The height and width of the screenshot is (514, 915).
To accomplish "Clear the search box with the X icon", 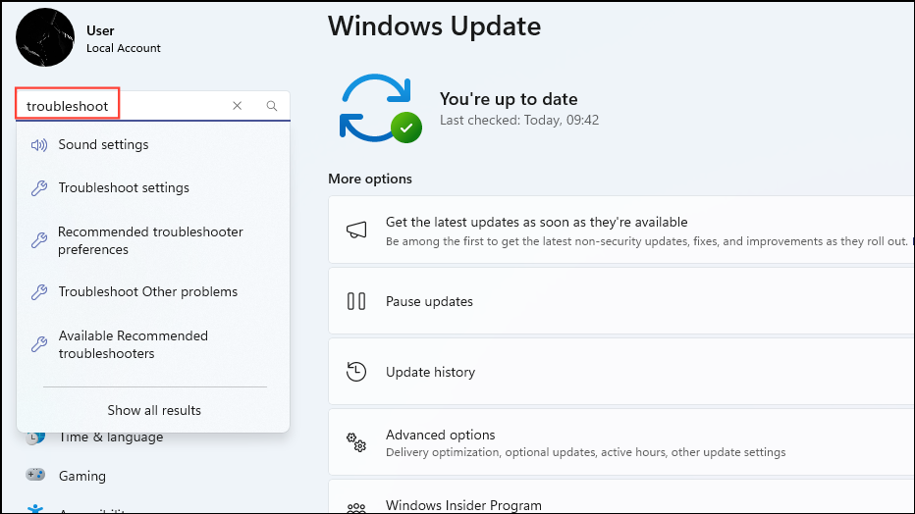I will point(237,106).
